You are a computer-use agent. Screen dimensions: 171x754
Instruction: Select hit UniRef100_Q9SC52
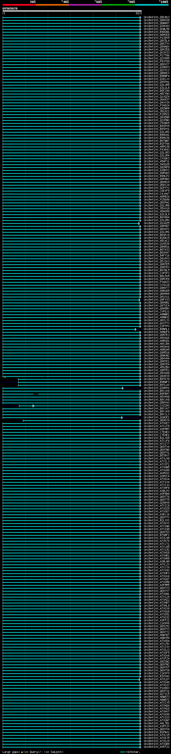point(157,626)
